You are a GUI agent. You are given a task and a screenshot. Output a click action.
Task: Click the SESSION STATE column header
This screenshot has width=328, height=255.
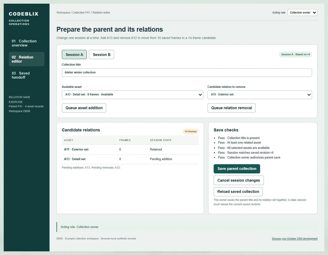(x=161, y=140)
